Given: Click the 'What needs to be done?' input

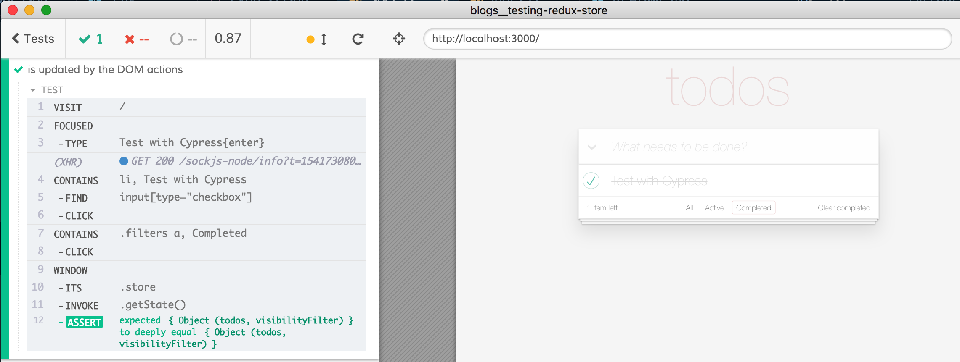Looking at the screenshot, I should point(729,147).
